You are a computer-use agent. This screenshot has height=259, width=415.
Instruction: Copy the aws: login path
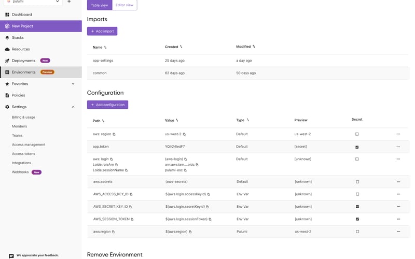pyautogui.click(x=112, y=159)
